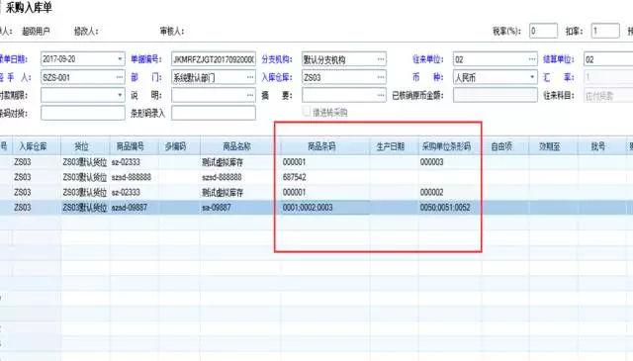Focus the 条码对货 input field

[x=83, y=113]
